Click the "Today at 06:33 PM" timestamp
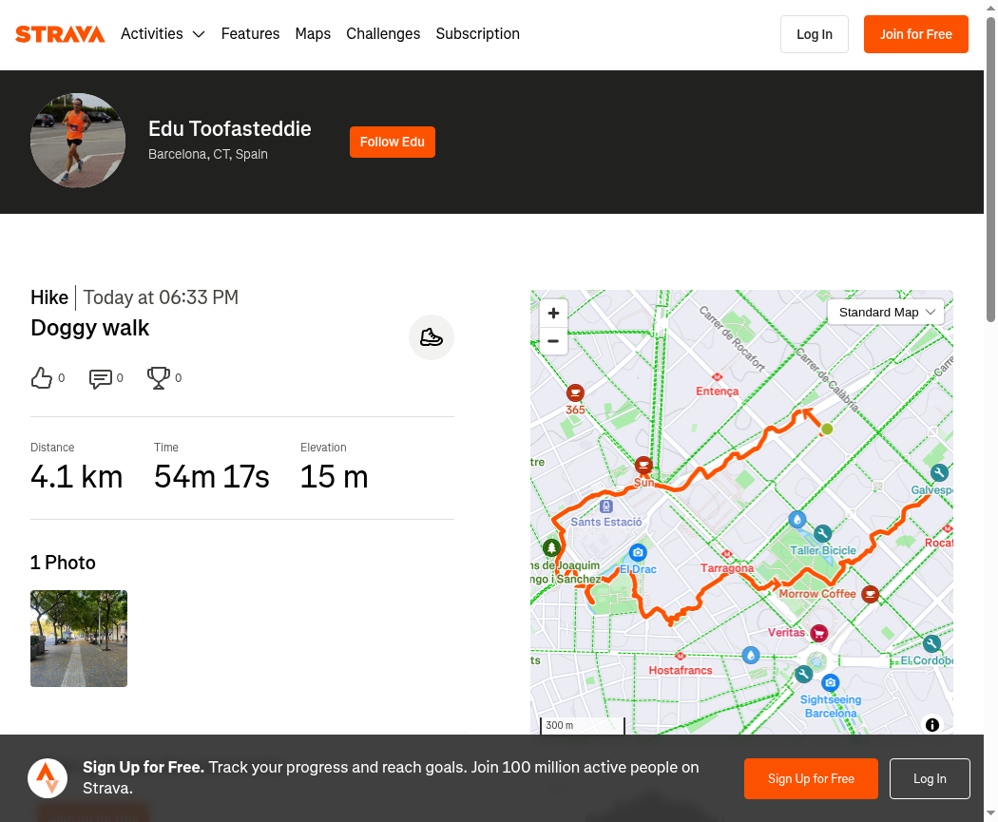998x822 pixels. pos(161,297)
